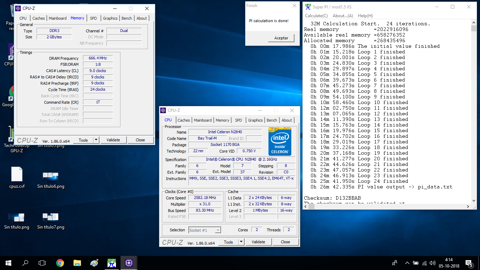Image resolution: width=480 pixels, height=270 pixels.
Task: Open SPD tab in CPU-Z processor window
Action: (x=239, y=120)
